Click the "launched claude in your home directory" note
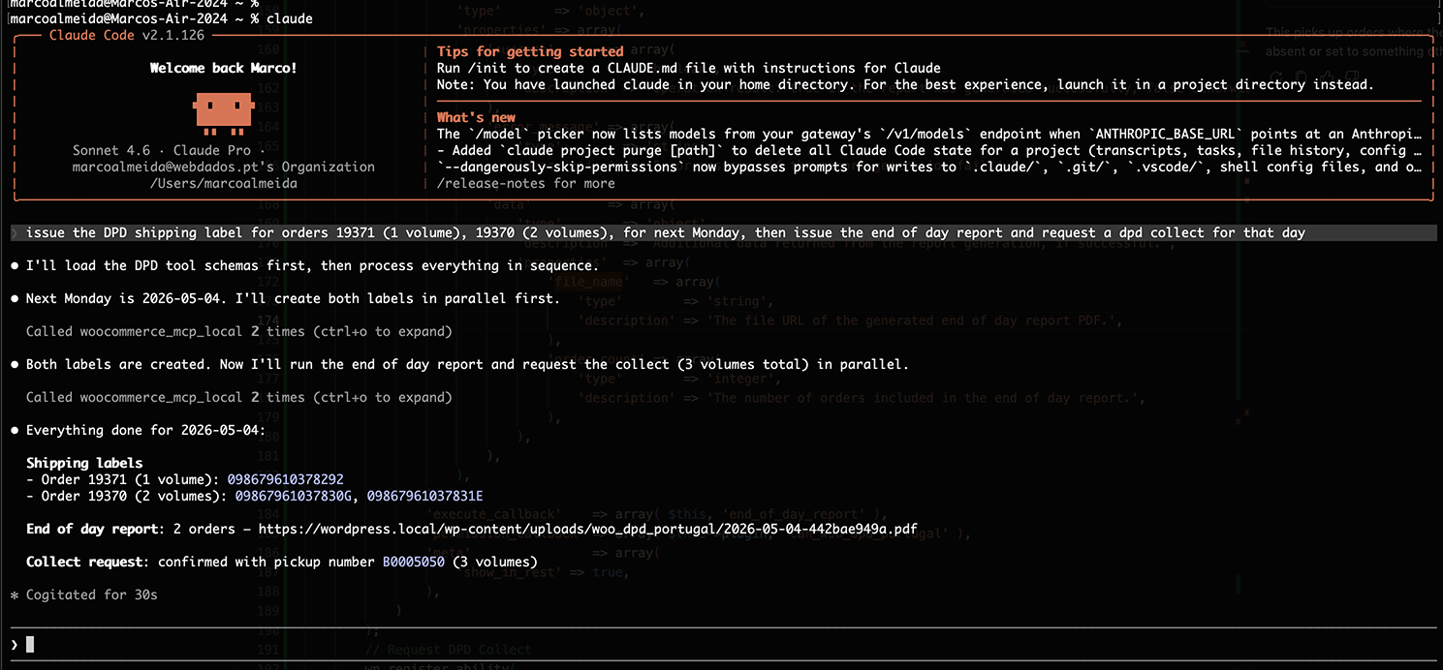This screenshot has height=670, width=1443. tap(905, 84)
